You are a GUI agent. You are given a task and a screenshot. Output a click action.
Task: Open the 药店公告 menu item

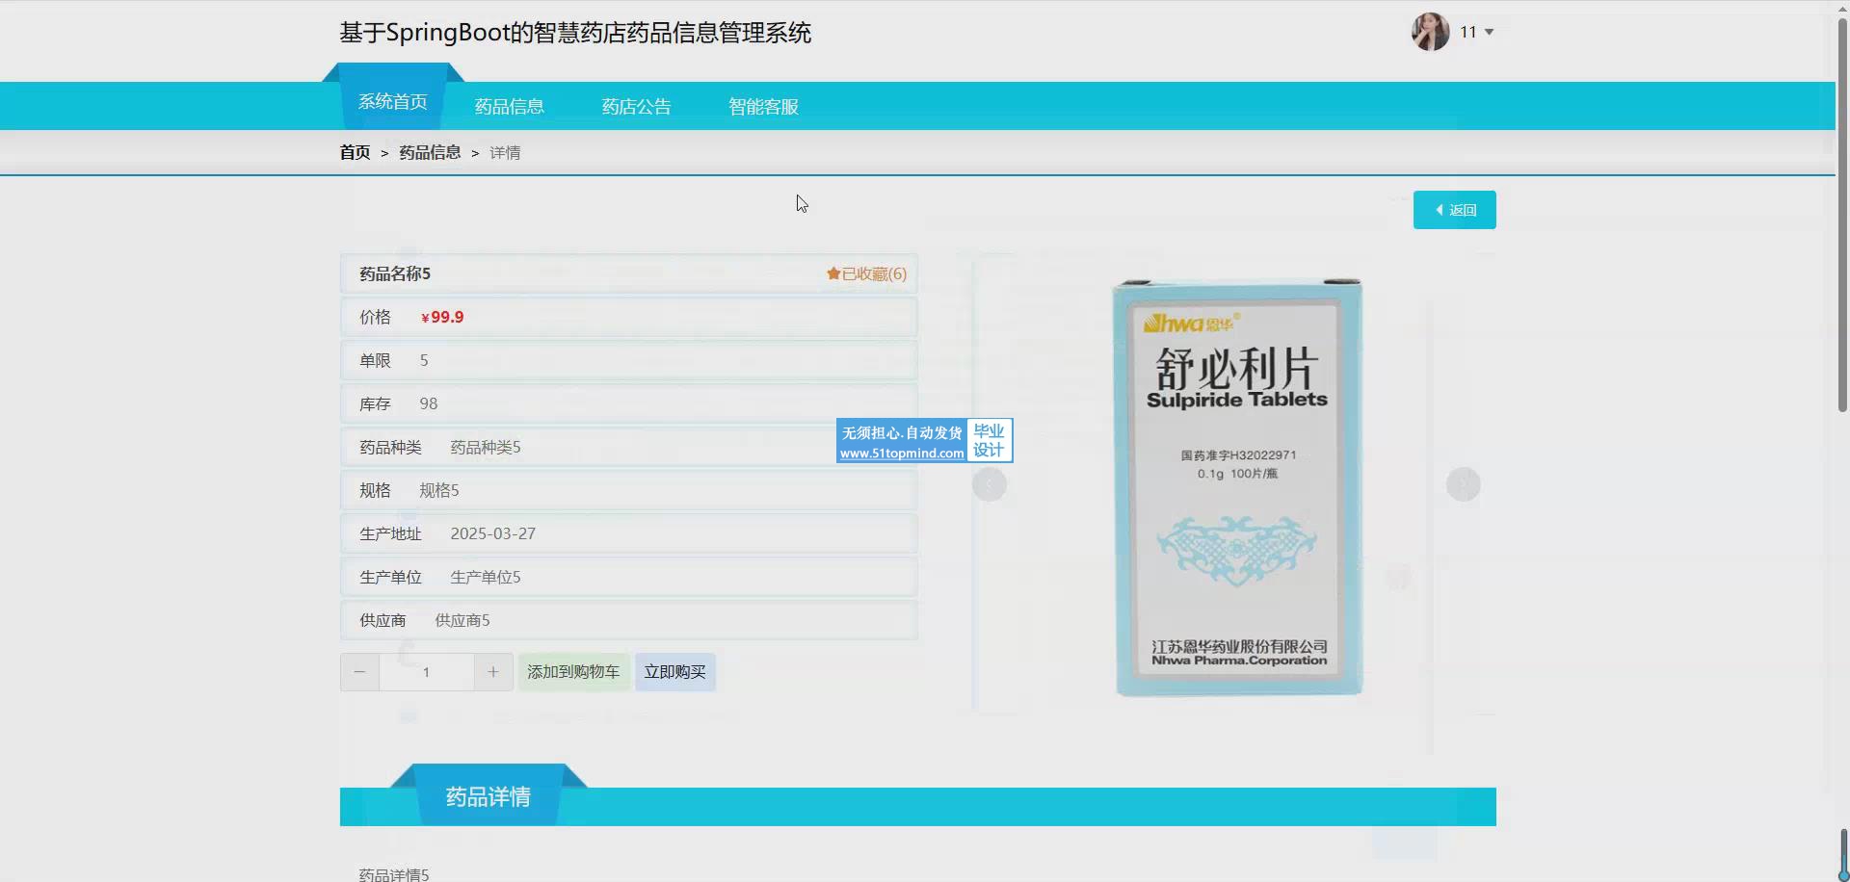636,107
